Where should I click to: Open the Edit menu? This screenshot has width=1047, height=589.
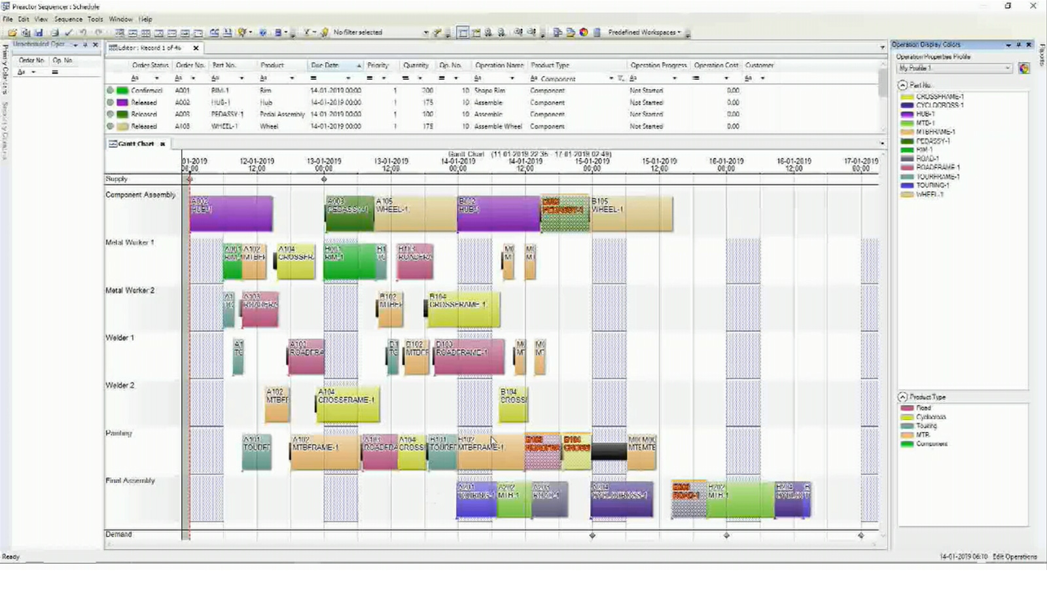[24, 19]
